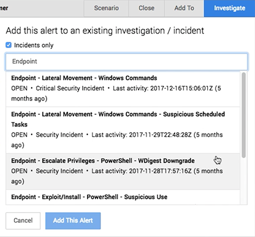Image resolution: width=255 pixels, height=237 pixels.
Task: Click the Incidents only label
Action: pyautogui.click(x=34, y=45)
